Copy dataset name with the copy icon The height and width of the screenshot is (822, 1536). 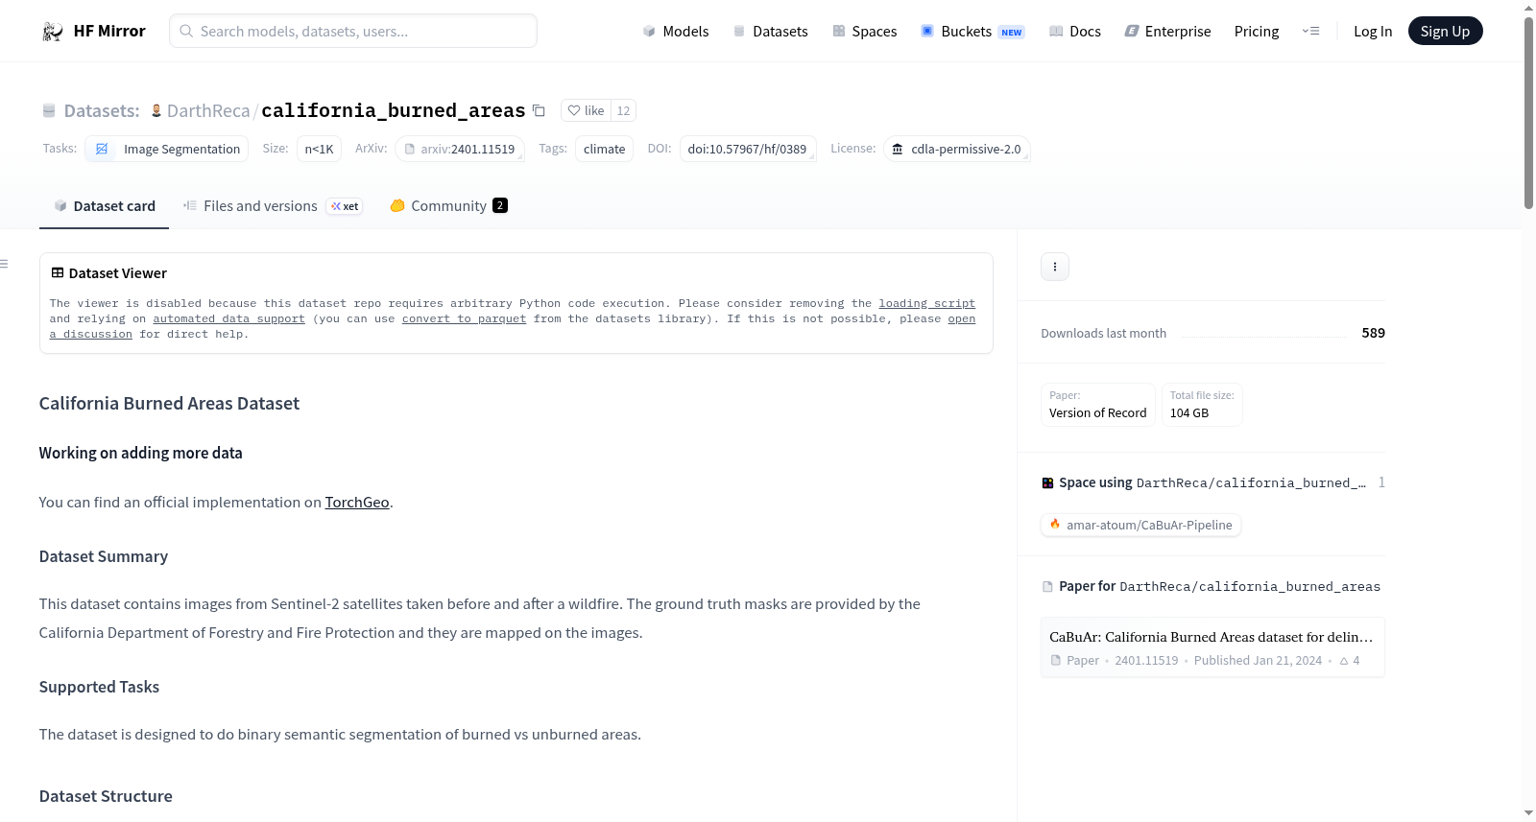tap(540, 111)
